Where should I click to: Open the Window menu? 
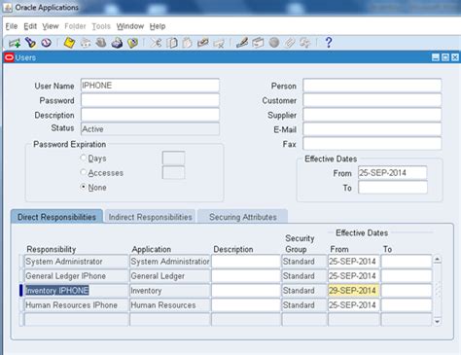click(130, 26)
